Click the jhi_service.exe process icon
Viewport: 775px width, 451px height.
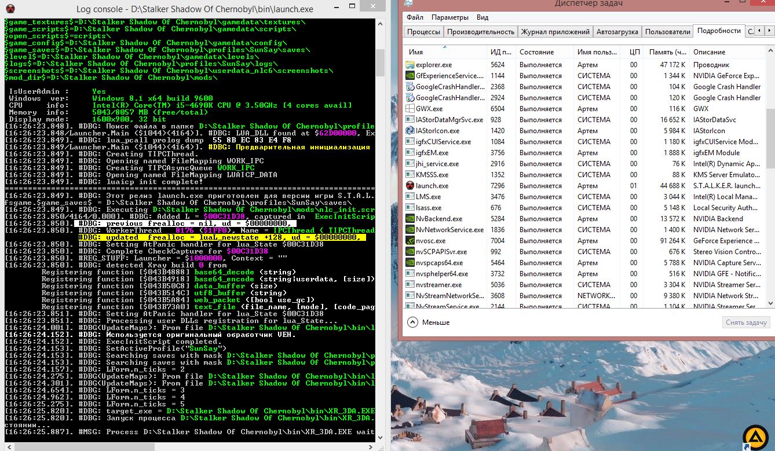click(410, 164)
